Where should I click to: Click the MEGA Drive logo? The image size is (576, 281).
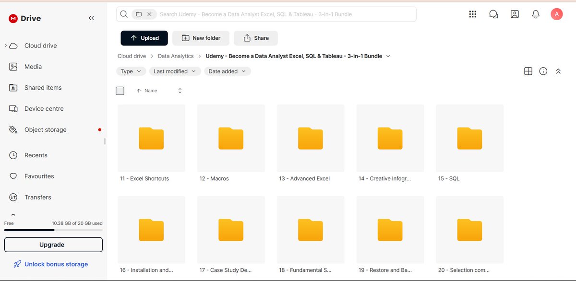click(24, 18)
